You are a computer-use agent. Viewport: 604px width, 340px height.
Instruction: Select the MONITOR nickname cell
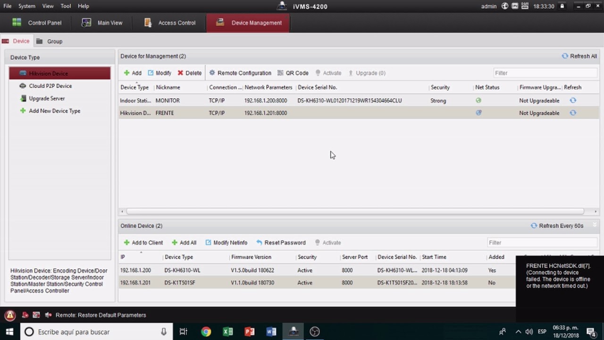click(x=168, y=101)
